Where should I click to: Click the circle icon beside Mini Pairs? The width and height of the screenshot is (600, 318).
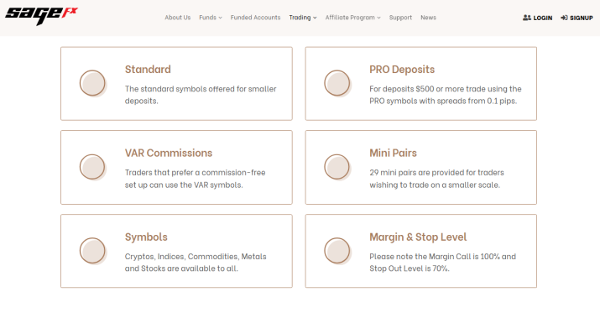[x=337, y=167]
